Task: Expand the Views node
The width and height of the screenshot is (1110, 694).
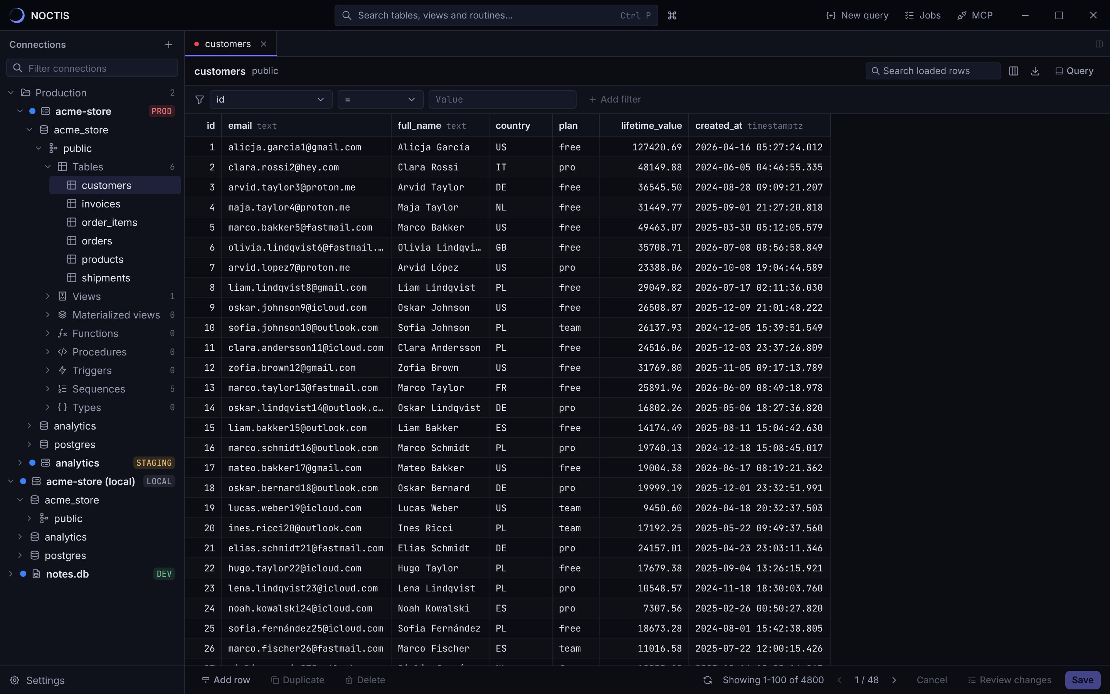Action: pyautogui.click(x=48, y=296)
